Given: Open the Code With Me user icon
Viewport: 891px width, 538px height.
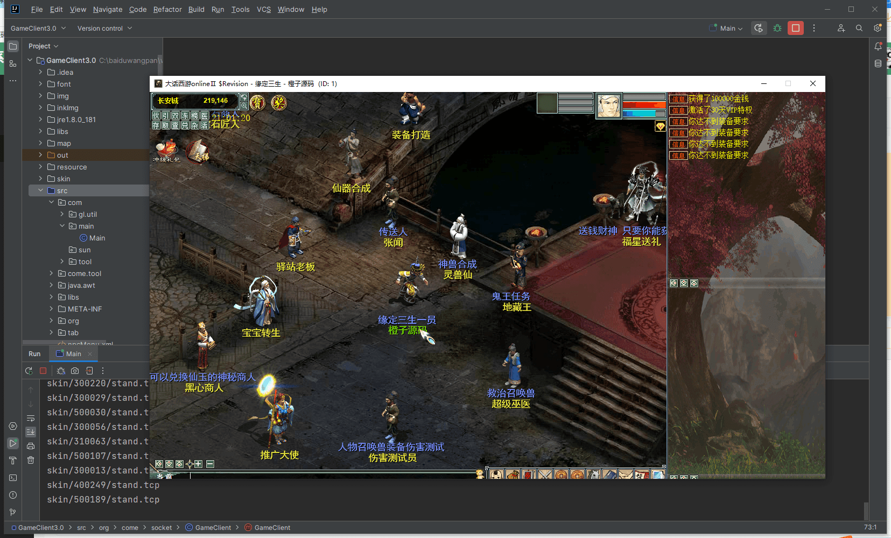Looking at the screenshot, I should pyautogui.click(x=841, y=28).
